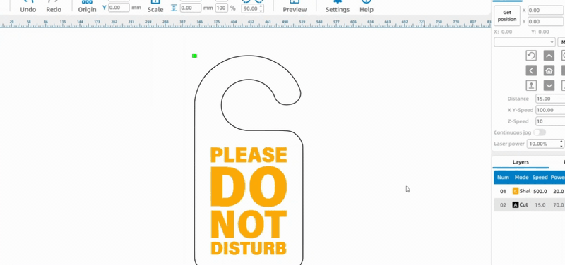Click the reset rotate-arrow jog icon
This screenshot has width=565, height=265.
point(531,56)
